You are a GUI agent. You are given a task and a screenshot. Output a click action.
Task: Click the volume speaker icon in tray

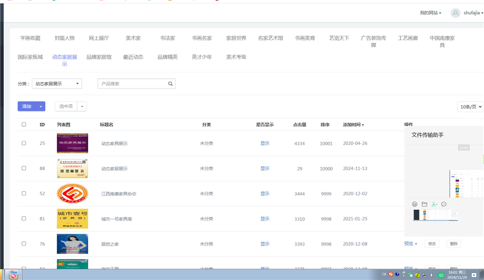[432, 275]
